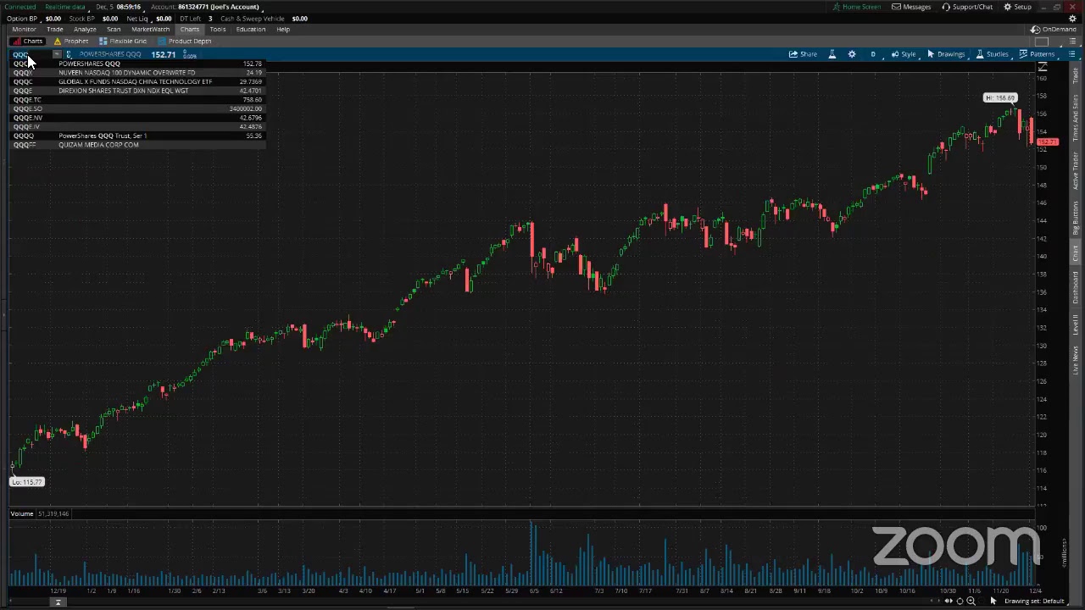The height and width of the screenshot is (610, 1085).
Task: Launch the OnDemand feature
Action: coord(1054,30)
